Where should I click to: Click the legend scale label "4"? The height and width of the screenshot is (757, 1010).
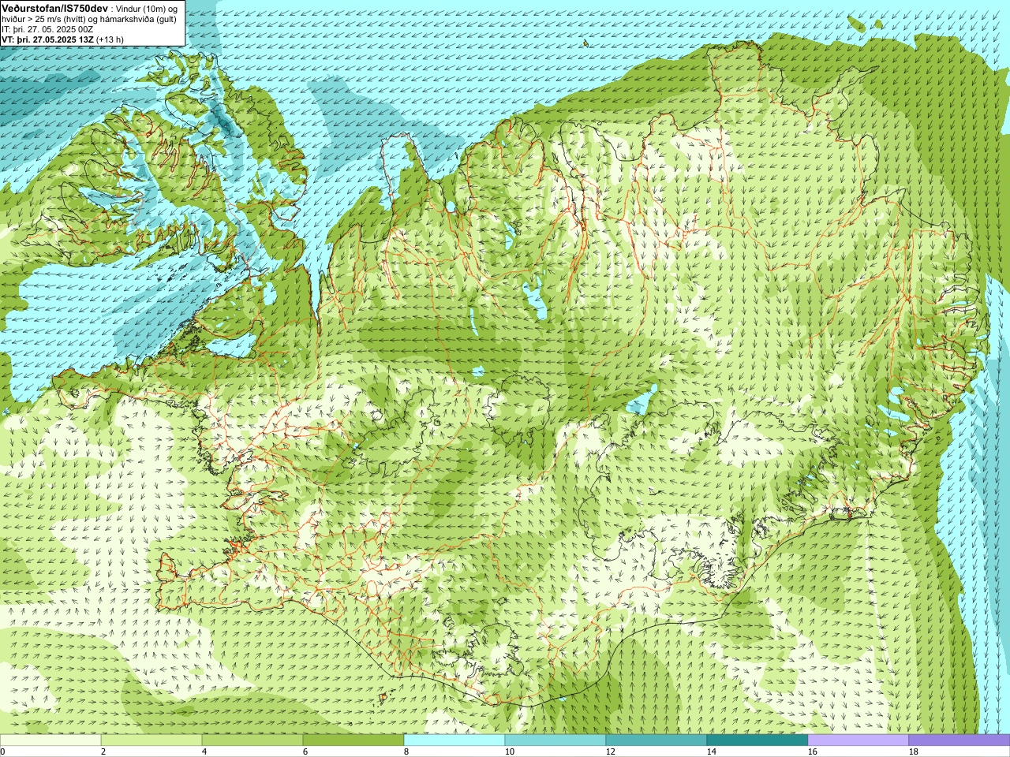[204, 751]
